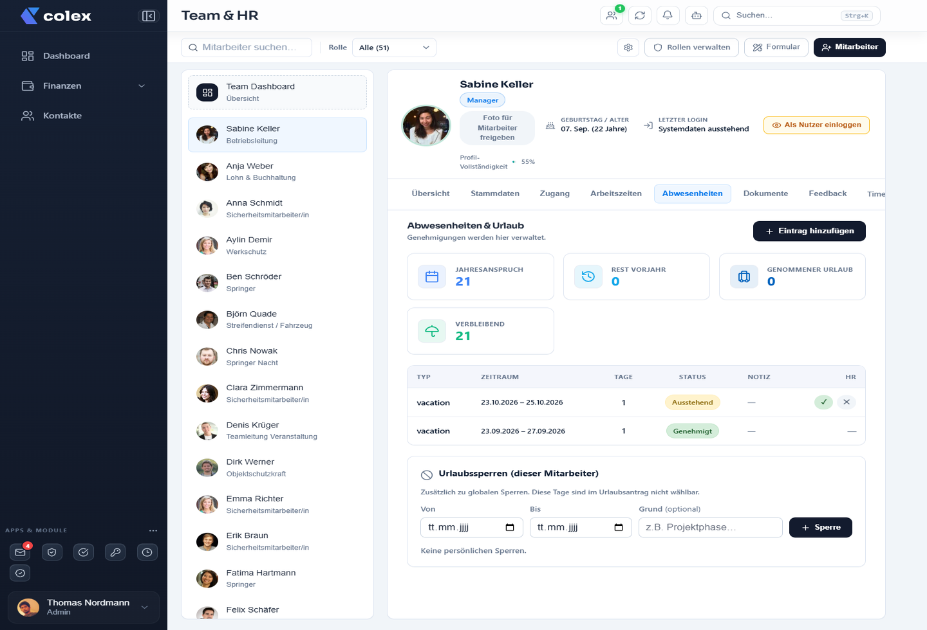927x630 pixels.
Task: Open Kontakte in the sidebar
Action: [84, 116]
